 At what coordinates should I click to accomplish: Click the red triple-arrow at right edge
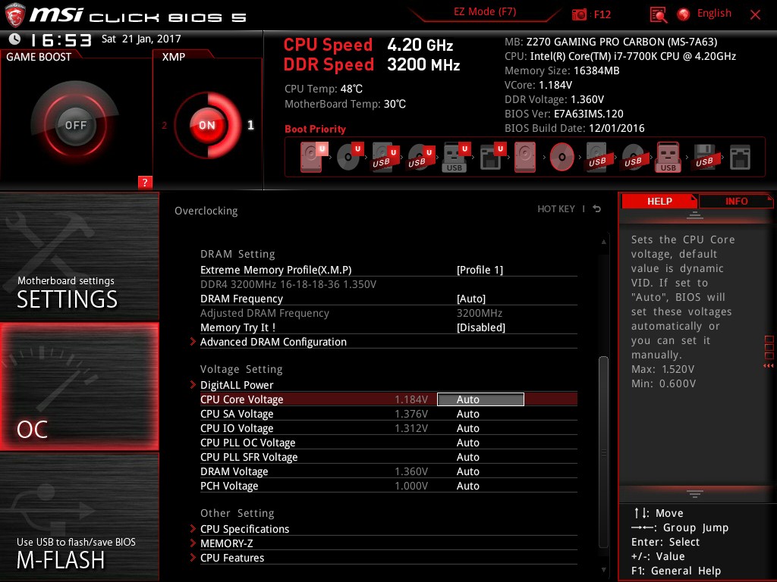[x=768, y=366]
